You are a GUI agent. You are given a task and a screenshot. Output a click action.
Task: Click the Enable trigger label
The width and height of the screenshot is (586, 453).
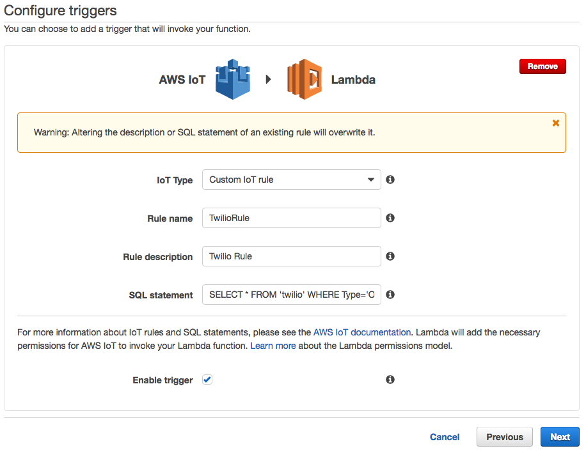pyautogui.click(x=162, y=380)
